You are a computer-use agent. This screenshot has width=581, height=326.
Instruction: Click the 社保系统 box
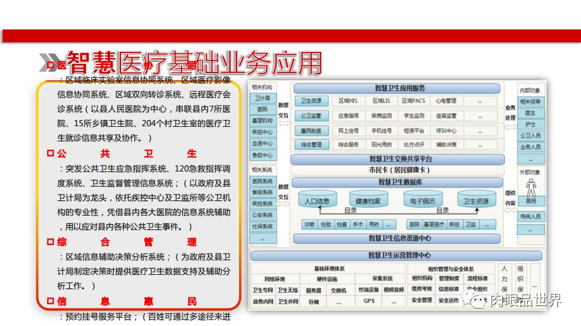(263, 226)
